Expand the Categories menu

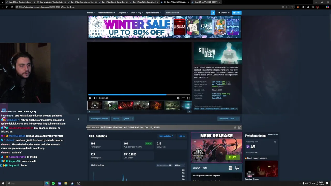coord(123,13)
